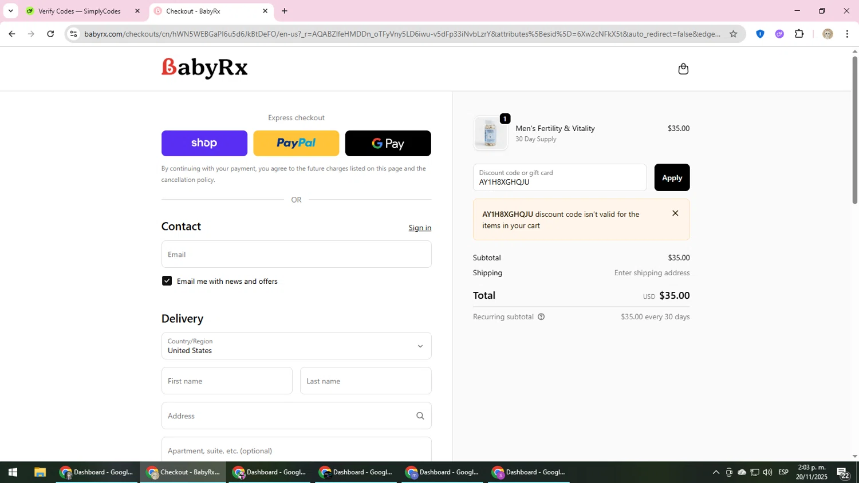
Task: Open the Extensions puzzle icon
Action: click(x=799, y=34)
